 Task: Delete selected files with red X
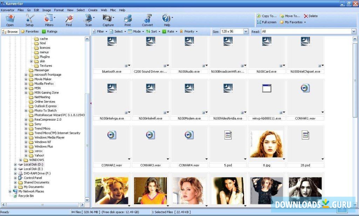click(x=311, y=16)
